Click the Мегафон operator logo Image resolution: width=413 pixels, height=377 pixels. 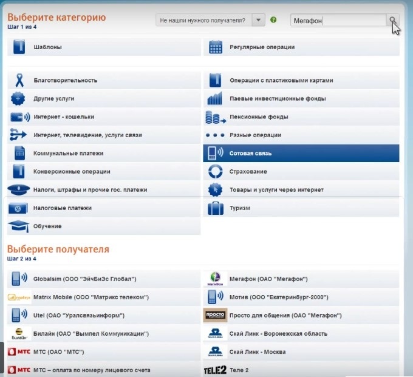(215, 279)
